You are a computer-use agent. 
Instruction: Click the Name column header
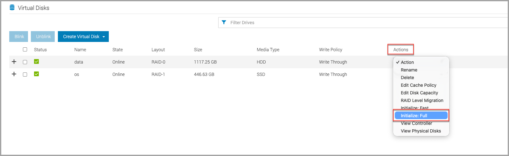point(80,50)
